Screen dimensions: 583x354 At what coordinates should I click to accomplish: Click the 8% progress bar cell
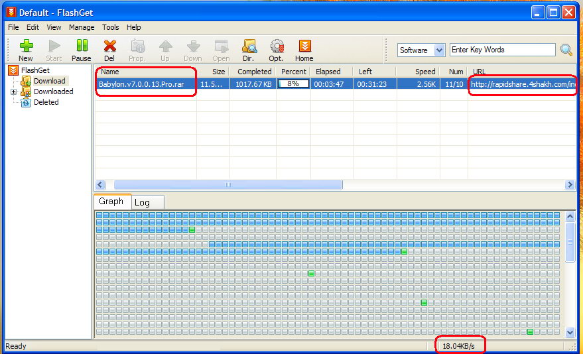point(293,84)
